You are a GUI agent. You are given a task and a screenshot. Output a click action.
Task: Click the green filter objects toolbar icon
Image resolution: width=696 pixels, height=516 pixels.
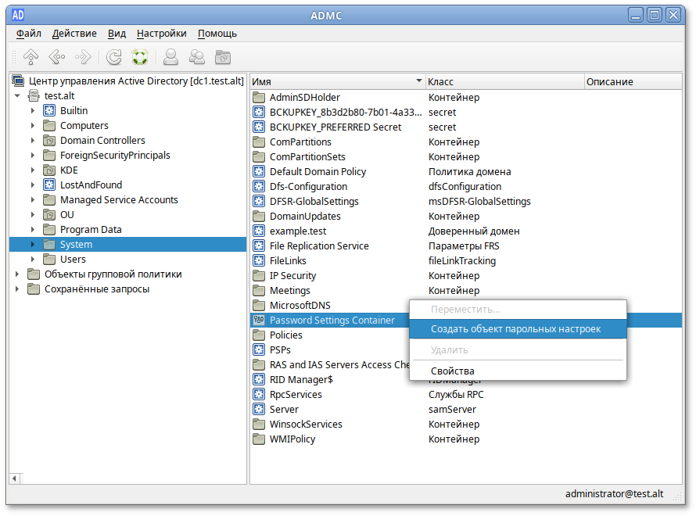click(x=140, y=56)
